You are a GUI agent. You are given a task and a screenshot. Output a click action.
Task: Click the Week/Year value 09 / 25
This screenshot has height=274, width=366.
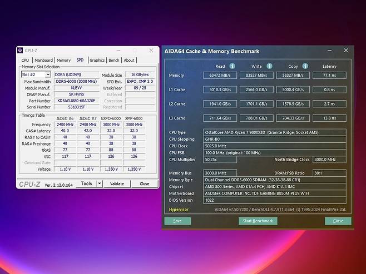click(x=140, y=88)
